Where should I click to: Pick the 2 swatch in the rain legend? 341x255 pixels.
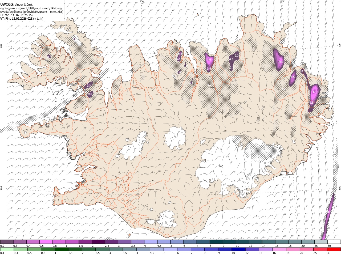pos(89,249)
